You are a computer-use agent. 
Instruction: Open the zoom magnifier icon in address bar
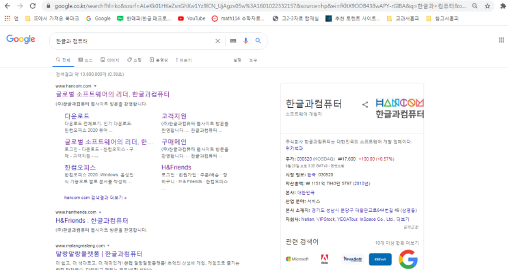pyautogui.click(x=474, y=6)
